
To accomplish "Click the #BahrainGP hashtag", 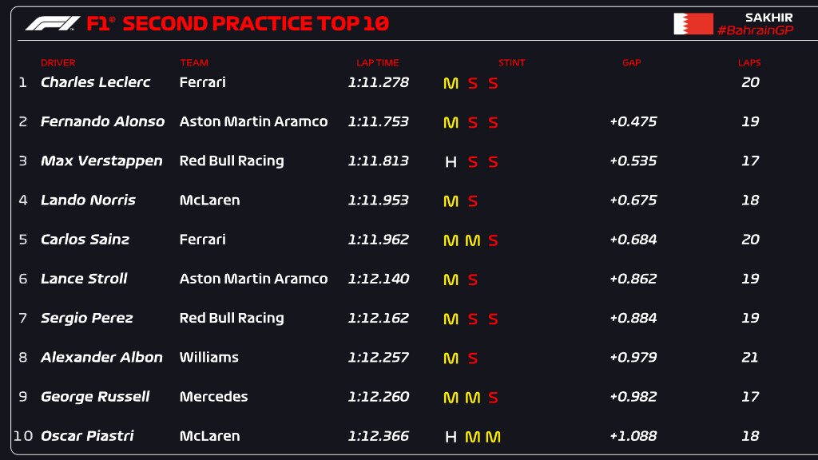I will coord(754,30).
